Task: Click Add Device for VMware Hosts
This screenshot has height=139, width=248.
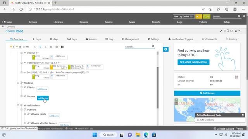Action: (54, 116)
